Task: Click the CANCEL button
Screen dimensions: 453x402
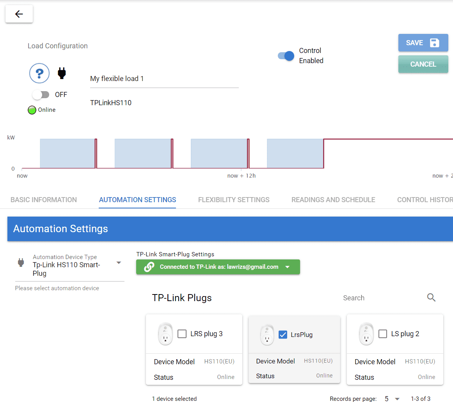Action: 423,64
